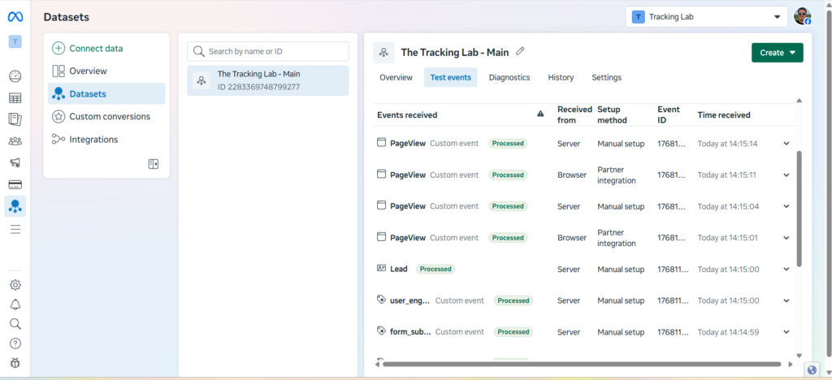Click the Events received column header
The image size is (832, 380).
(407, 115)
